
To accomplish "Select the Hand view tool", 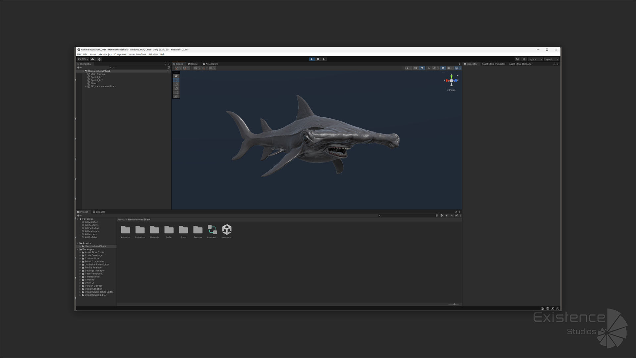I will [x=176, y=76].
